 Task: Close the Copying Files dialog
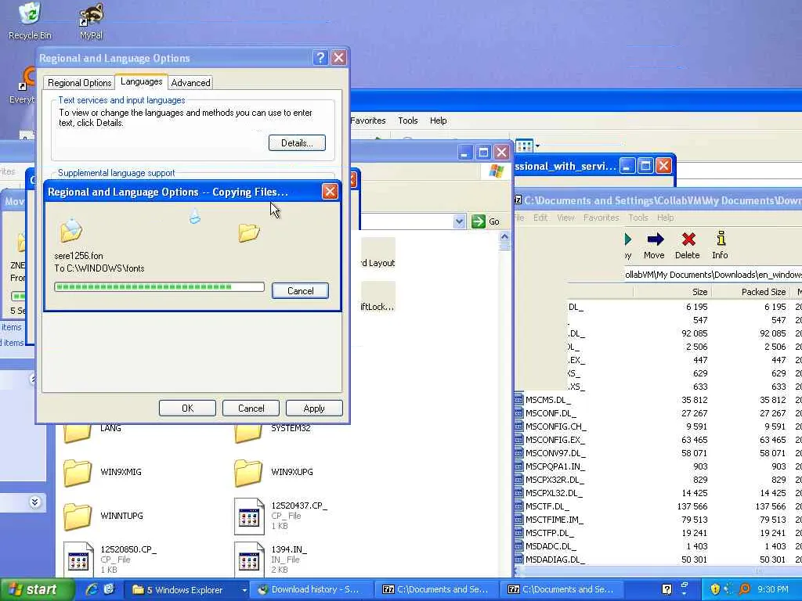330,192
